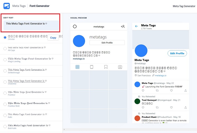Share the Toni Gemayel tweet
This screenshot has width=197, height=133.
coord(186,107)
